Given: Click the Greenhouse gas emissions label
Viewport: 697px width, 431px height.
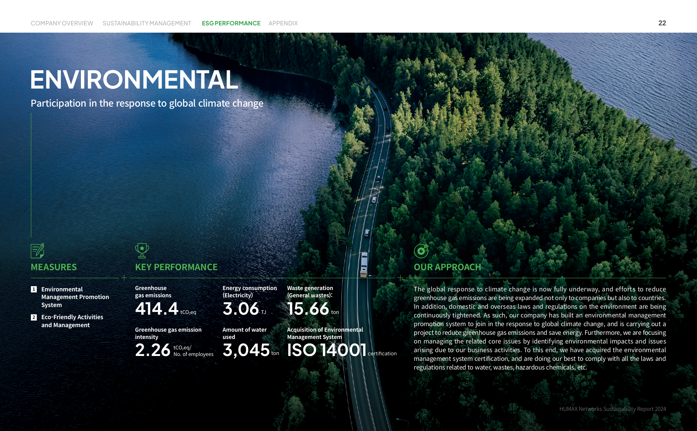Looking at the screenshot, I should pos(153,292).
